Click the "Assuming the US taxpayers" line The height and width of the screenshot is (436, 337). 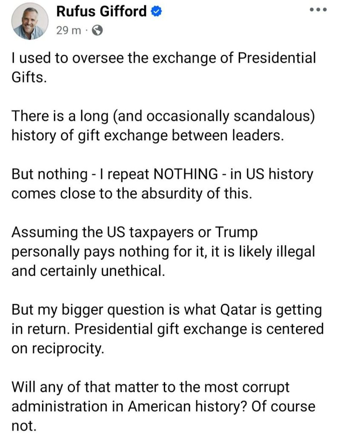(134, 232)
